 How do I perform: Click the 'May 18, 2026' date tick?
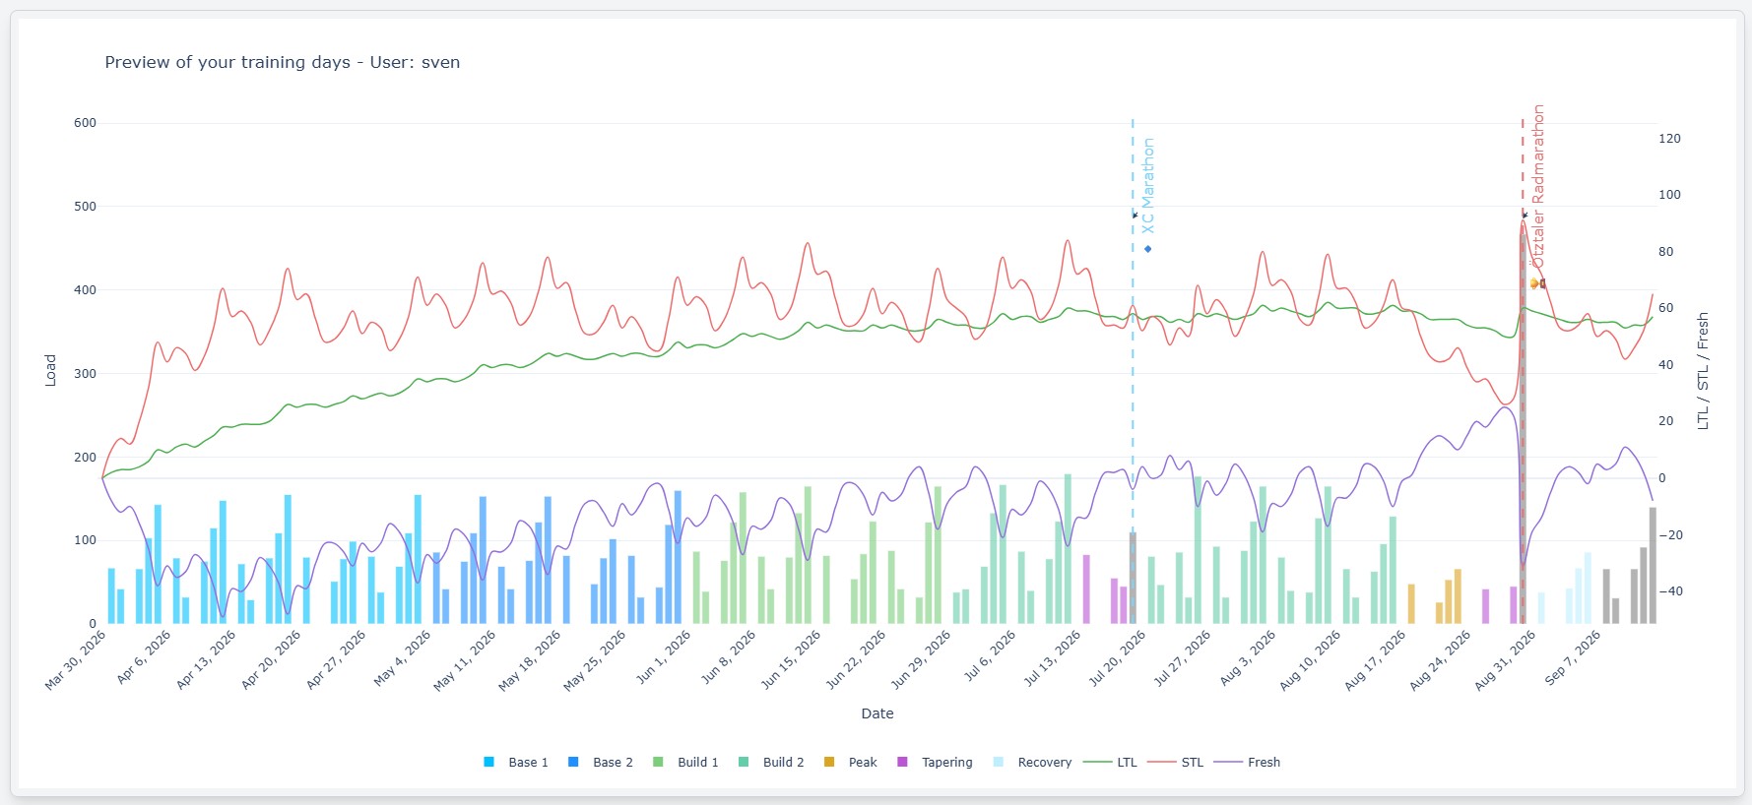tap(530, 661)
